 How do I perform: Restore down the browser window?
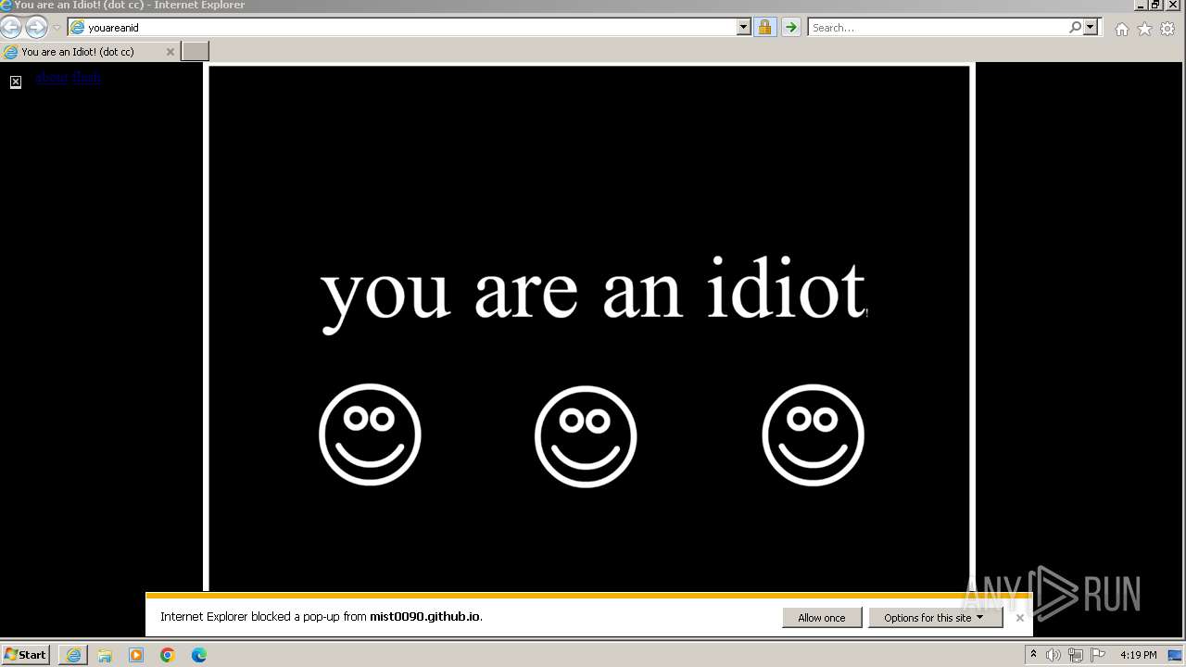pyautogui.click(x=1155, y=5)
